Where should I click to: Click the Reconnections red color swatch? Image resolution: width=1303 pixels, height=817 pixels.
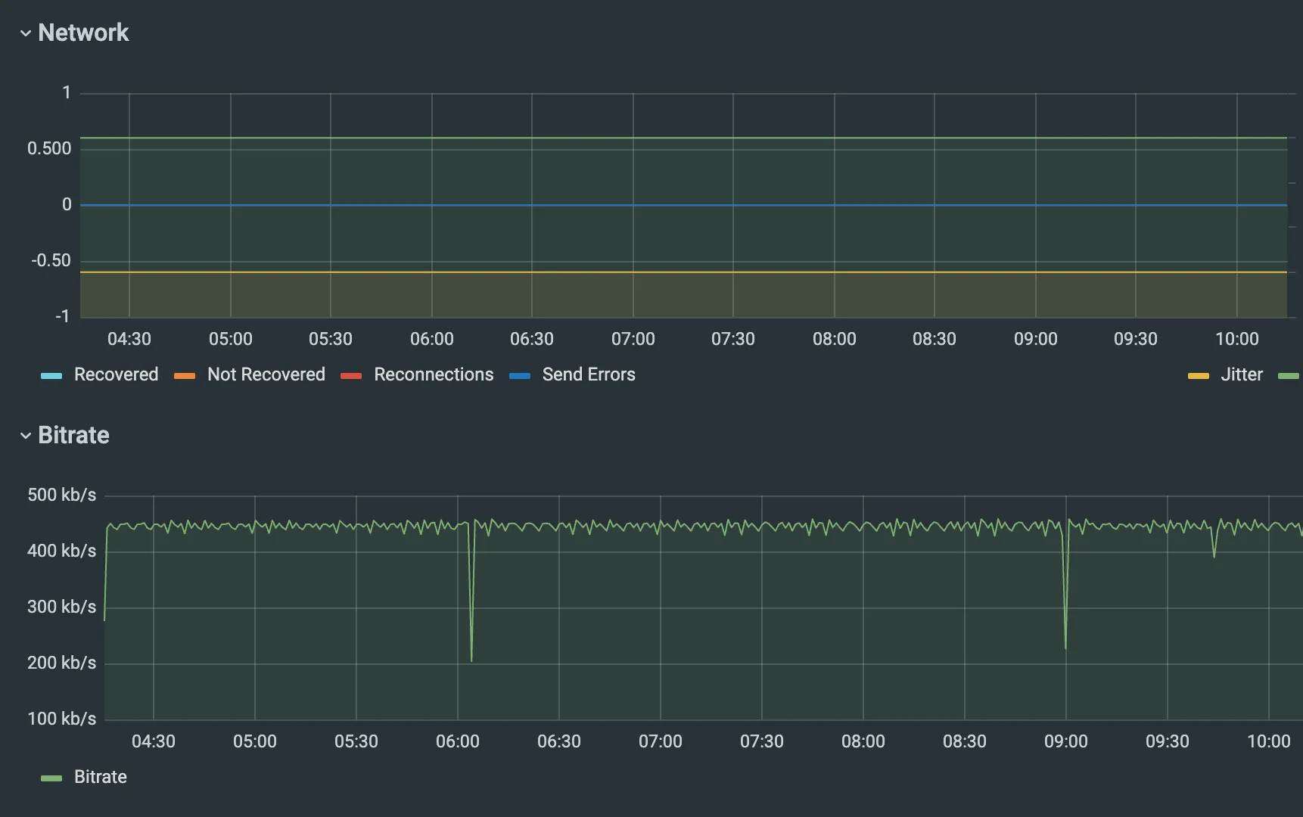351,376
